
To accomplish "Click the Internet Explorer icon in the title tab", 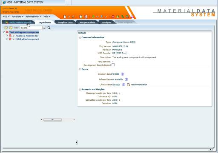I will point(4,2).
